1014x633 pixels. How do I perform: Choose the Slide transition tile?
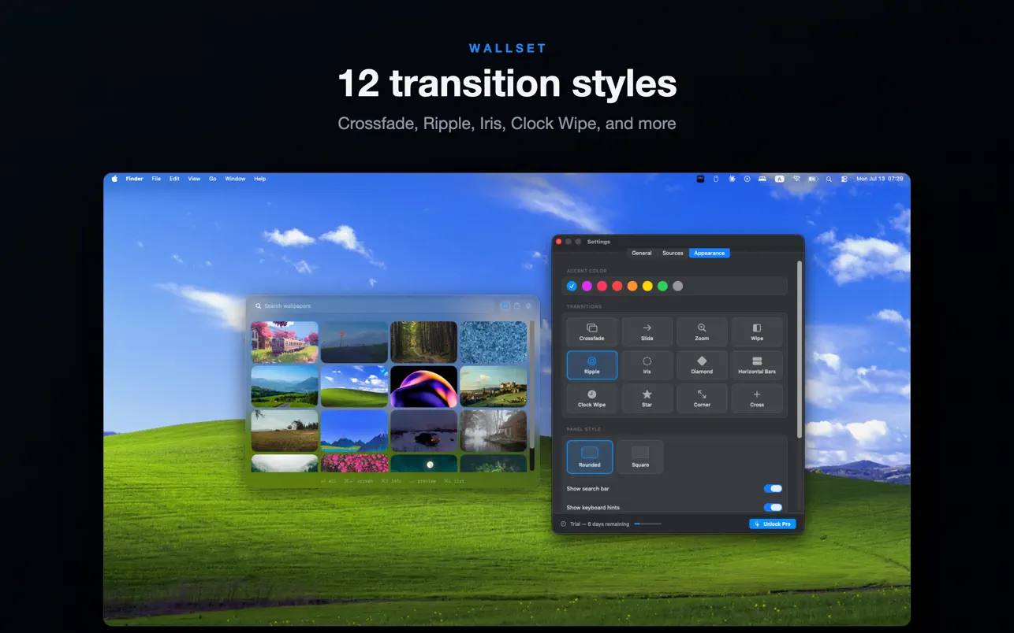647,331
